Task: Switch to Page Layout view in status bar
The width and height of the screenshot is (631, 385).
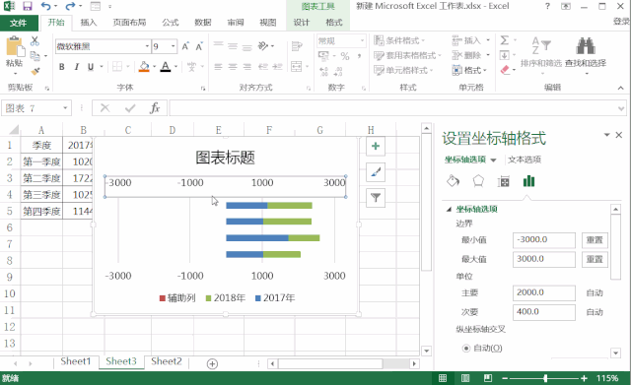Action: (465, 378)
